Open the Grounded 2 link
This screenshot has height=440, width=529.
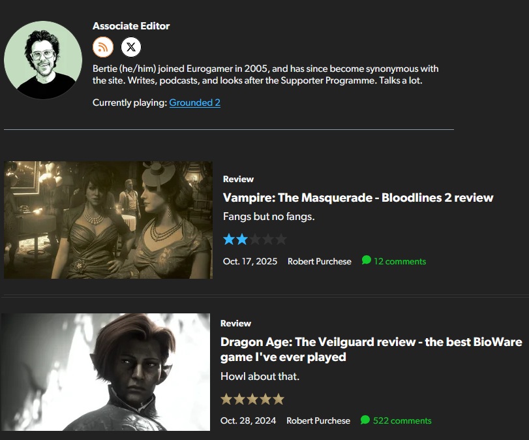[194, 102]
